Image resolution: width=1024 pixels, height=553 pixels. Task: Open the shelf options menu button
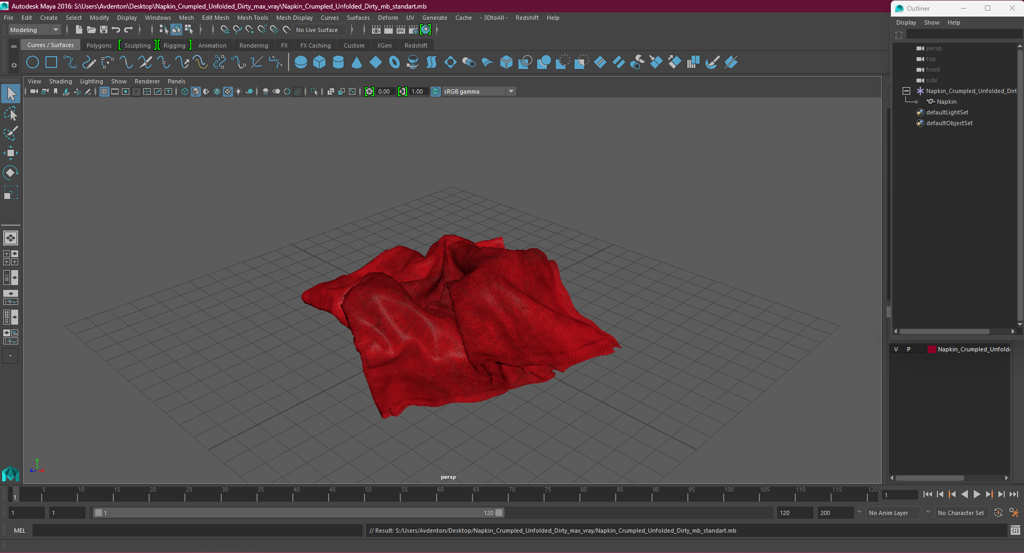(x=14, y=65)
